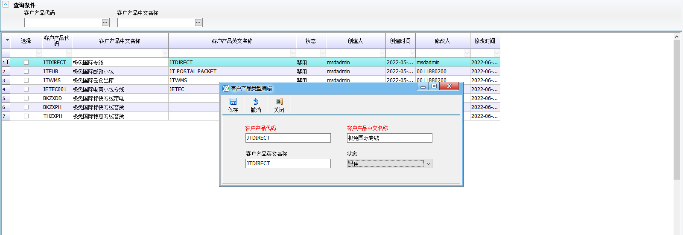Focus 客户产品代码 query condition field
This screenshot has height=235, width=683.
point(63,23)
